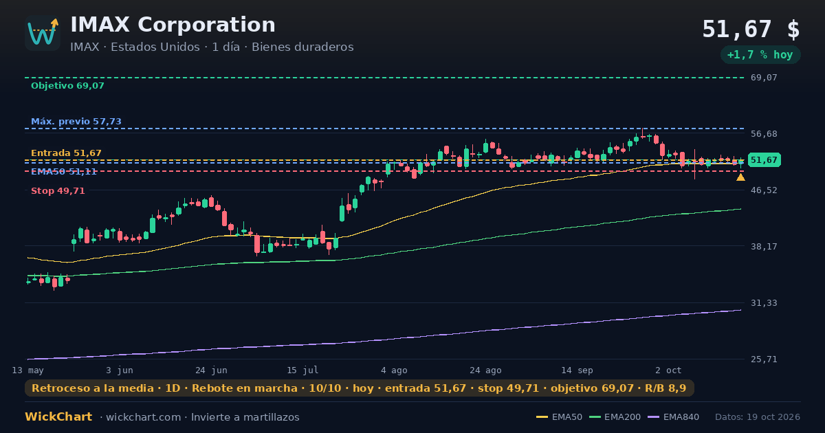Click the header price '51,67 $'
The height and width of the screenshot is (433, 825).
coord(751,30)
